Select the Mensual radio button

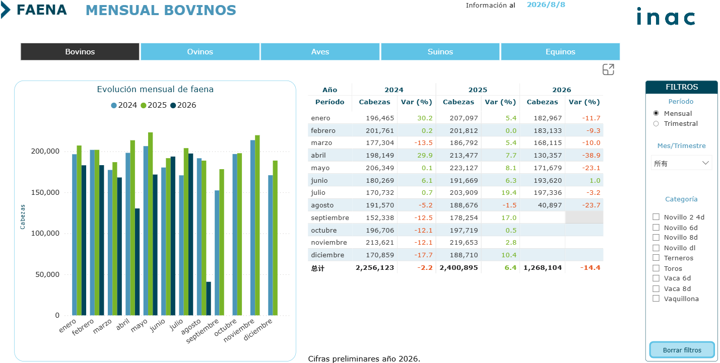click(x=656, y=113)
